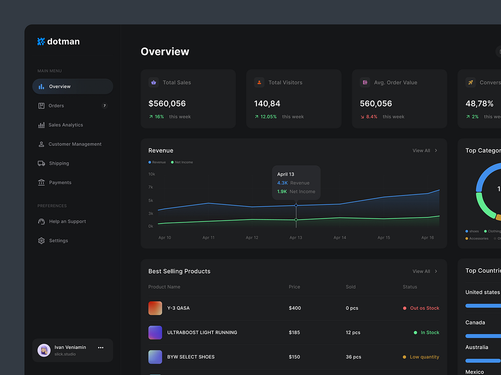Image resolution: width=501 pixels, height=375 pixels.
Task: Select the Orders page icon in sidebar
Action: click(x=42, y=105)
